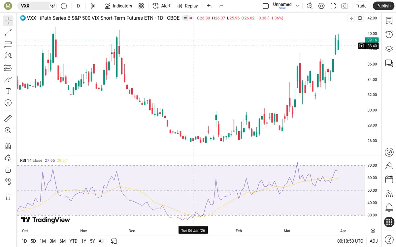Change chart type with candles icon
This screenshot has height=247, width=396.
(x=93, y=6)
